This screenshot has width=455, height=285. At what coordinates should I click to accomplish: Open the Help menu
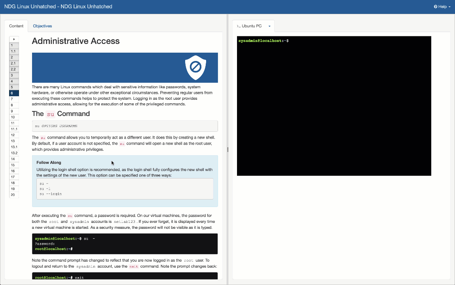[x=442, y=7]
